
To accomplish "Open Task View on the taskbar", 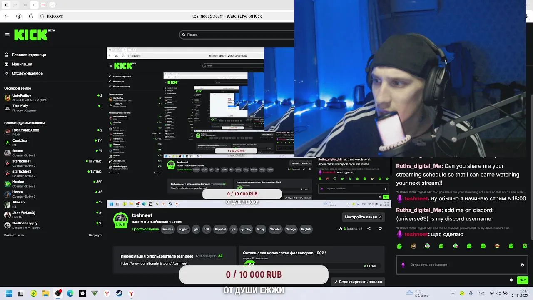I will click(x=20, y=293).
